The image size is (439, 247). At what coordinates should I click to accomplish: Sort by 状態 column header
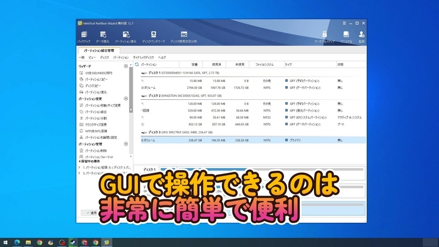click(351, 64)
